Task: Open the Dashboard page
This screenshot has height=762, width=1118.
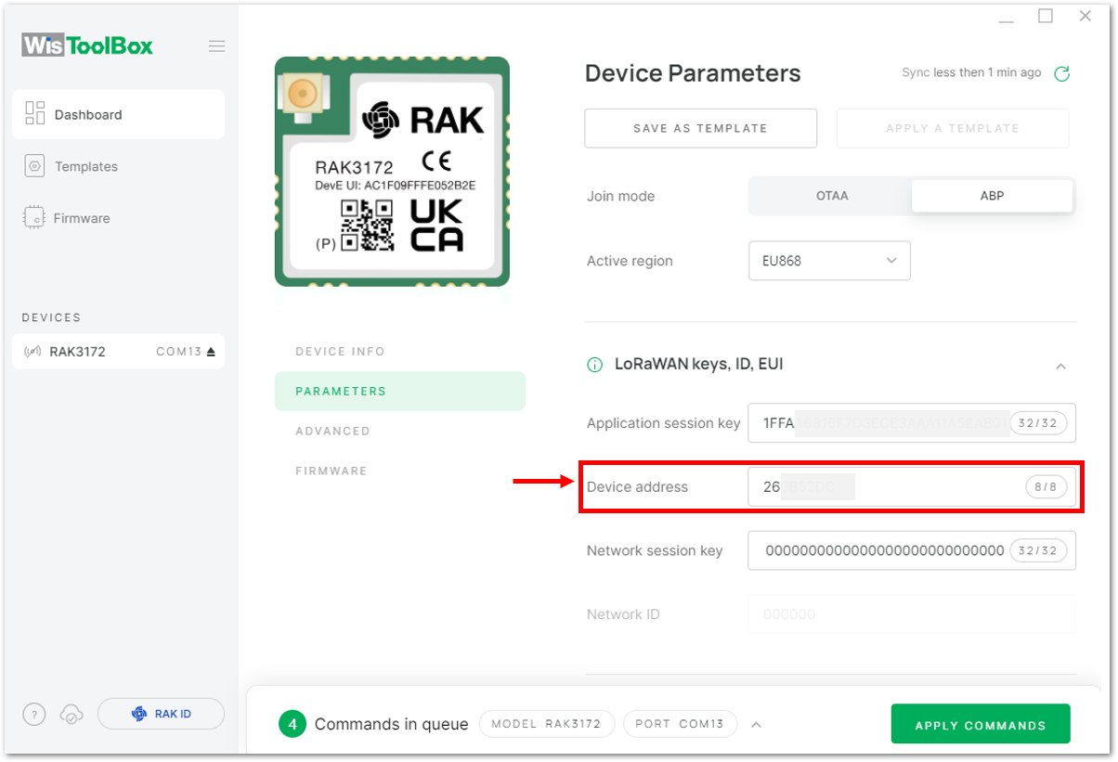Action: 118,114
